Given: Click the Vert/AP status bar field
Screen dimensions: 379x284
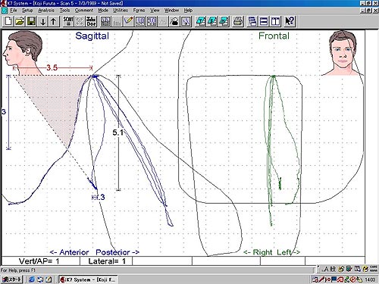Looking at the screenshot, I should (x=40, y=261).
